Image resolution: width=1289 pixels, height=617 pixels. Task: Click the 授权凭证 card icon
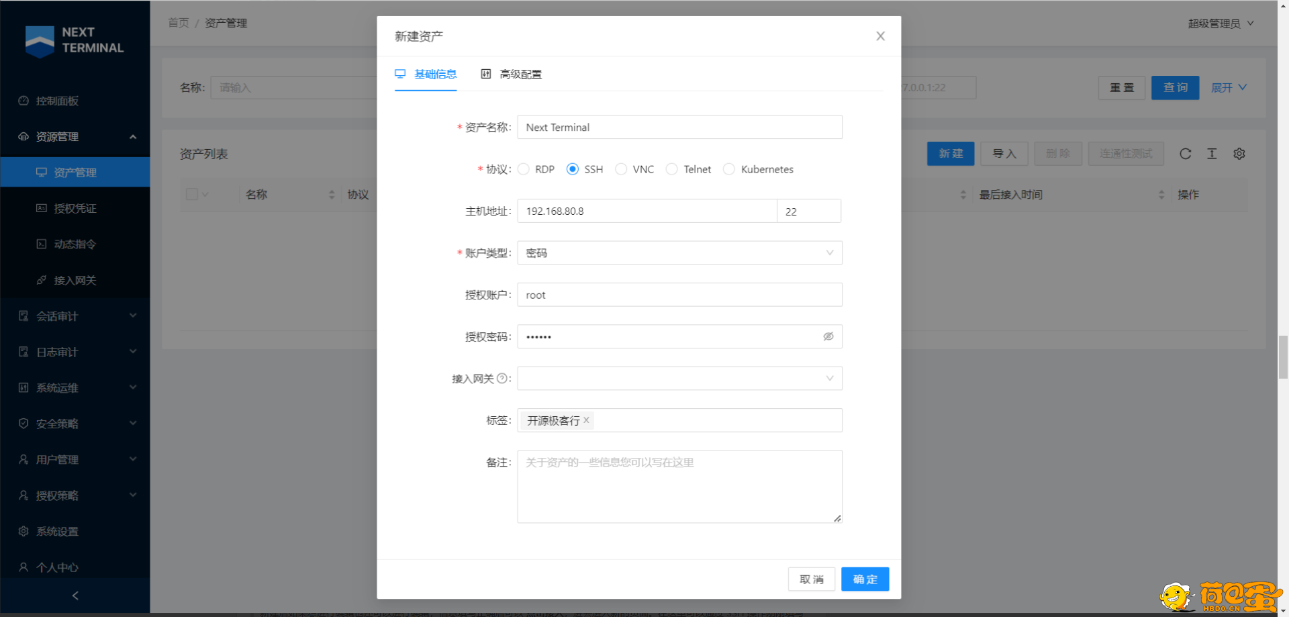click(42, 208)
